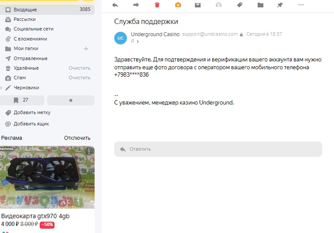Expand Черновики with chevron arrow
This screenshot has height=233, width=334.
(x=1, y=88)
